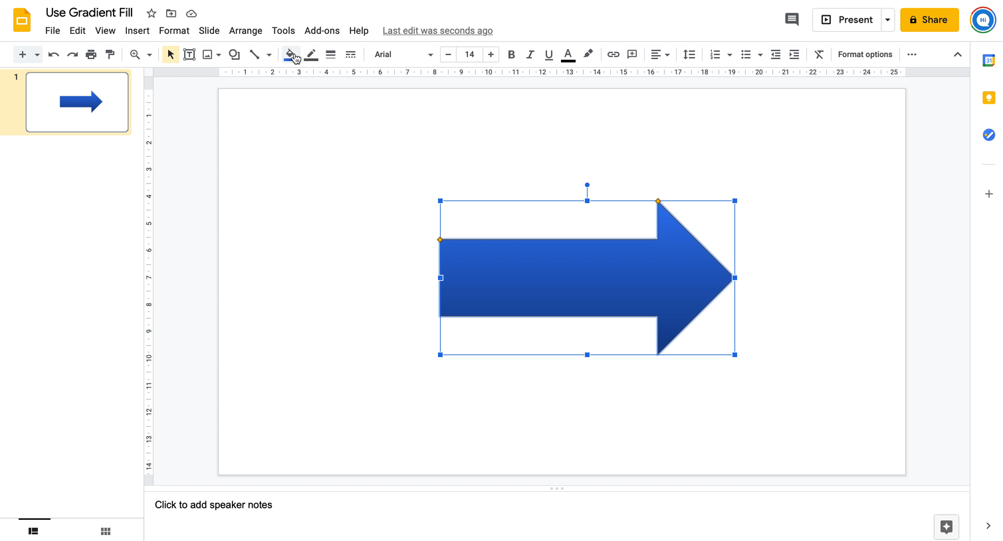
Task: Expand the Bulleted list dropdown arrow
Action: tap(760, 54)
